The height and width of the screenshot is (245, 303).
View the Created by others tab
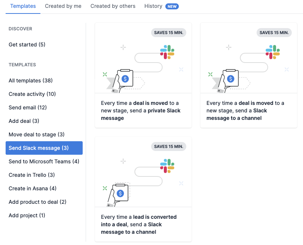click(113, 6)
